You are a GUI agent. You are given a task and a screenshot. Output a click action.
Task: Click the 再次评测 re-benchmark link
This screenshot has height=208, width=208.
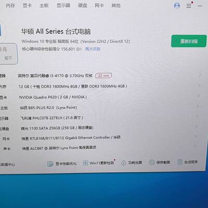(x=93, y=49)
